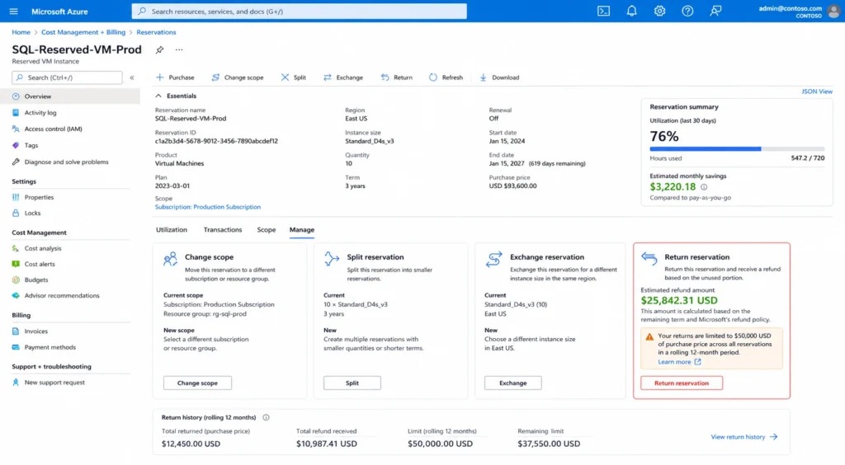This screenshot has height=465, width=845.
Task: Select Overview in the sidebar
Action: pyautogui.click(x=70, y=96)
